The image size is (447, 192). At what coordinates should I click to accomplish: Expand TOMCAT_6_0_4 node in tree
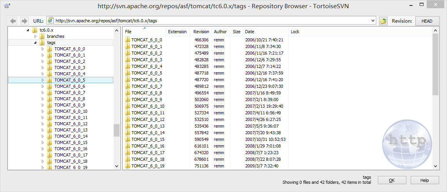coord(43,74)
